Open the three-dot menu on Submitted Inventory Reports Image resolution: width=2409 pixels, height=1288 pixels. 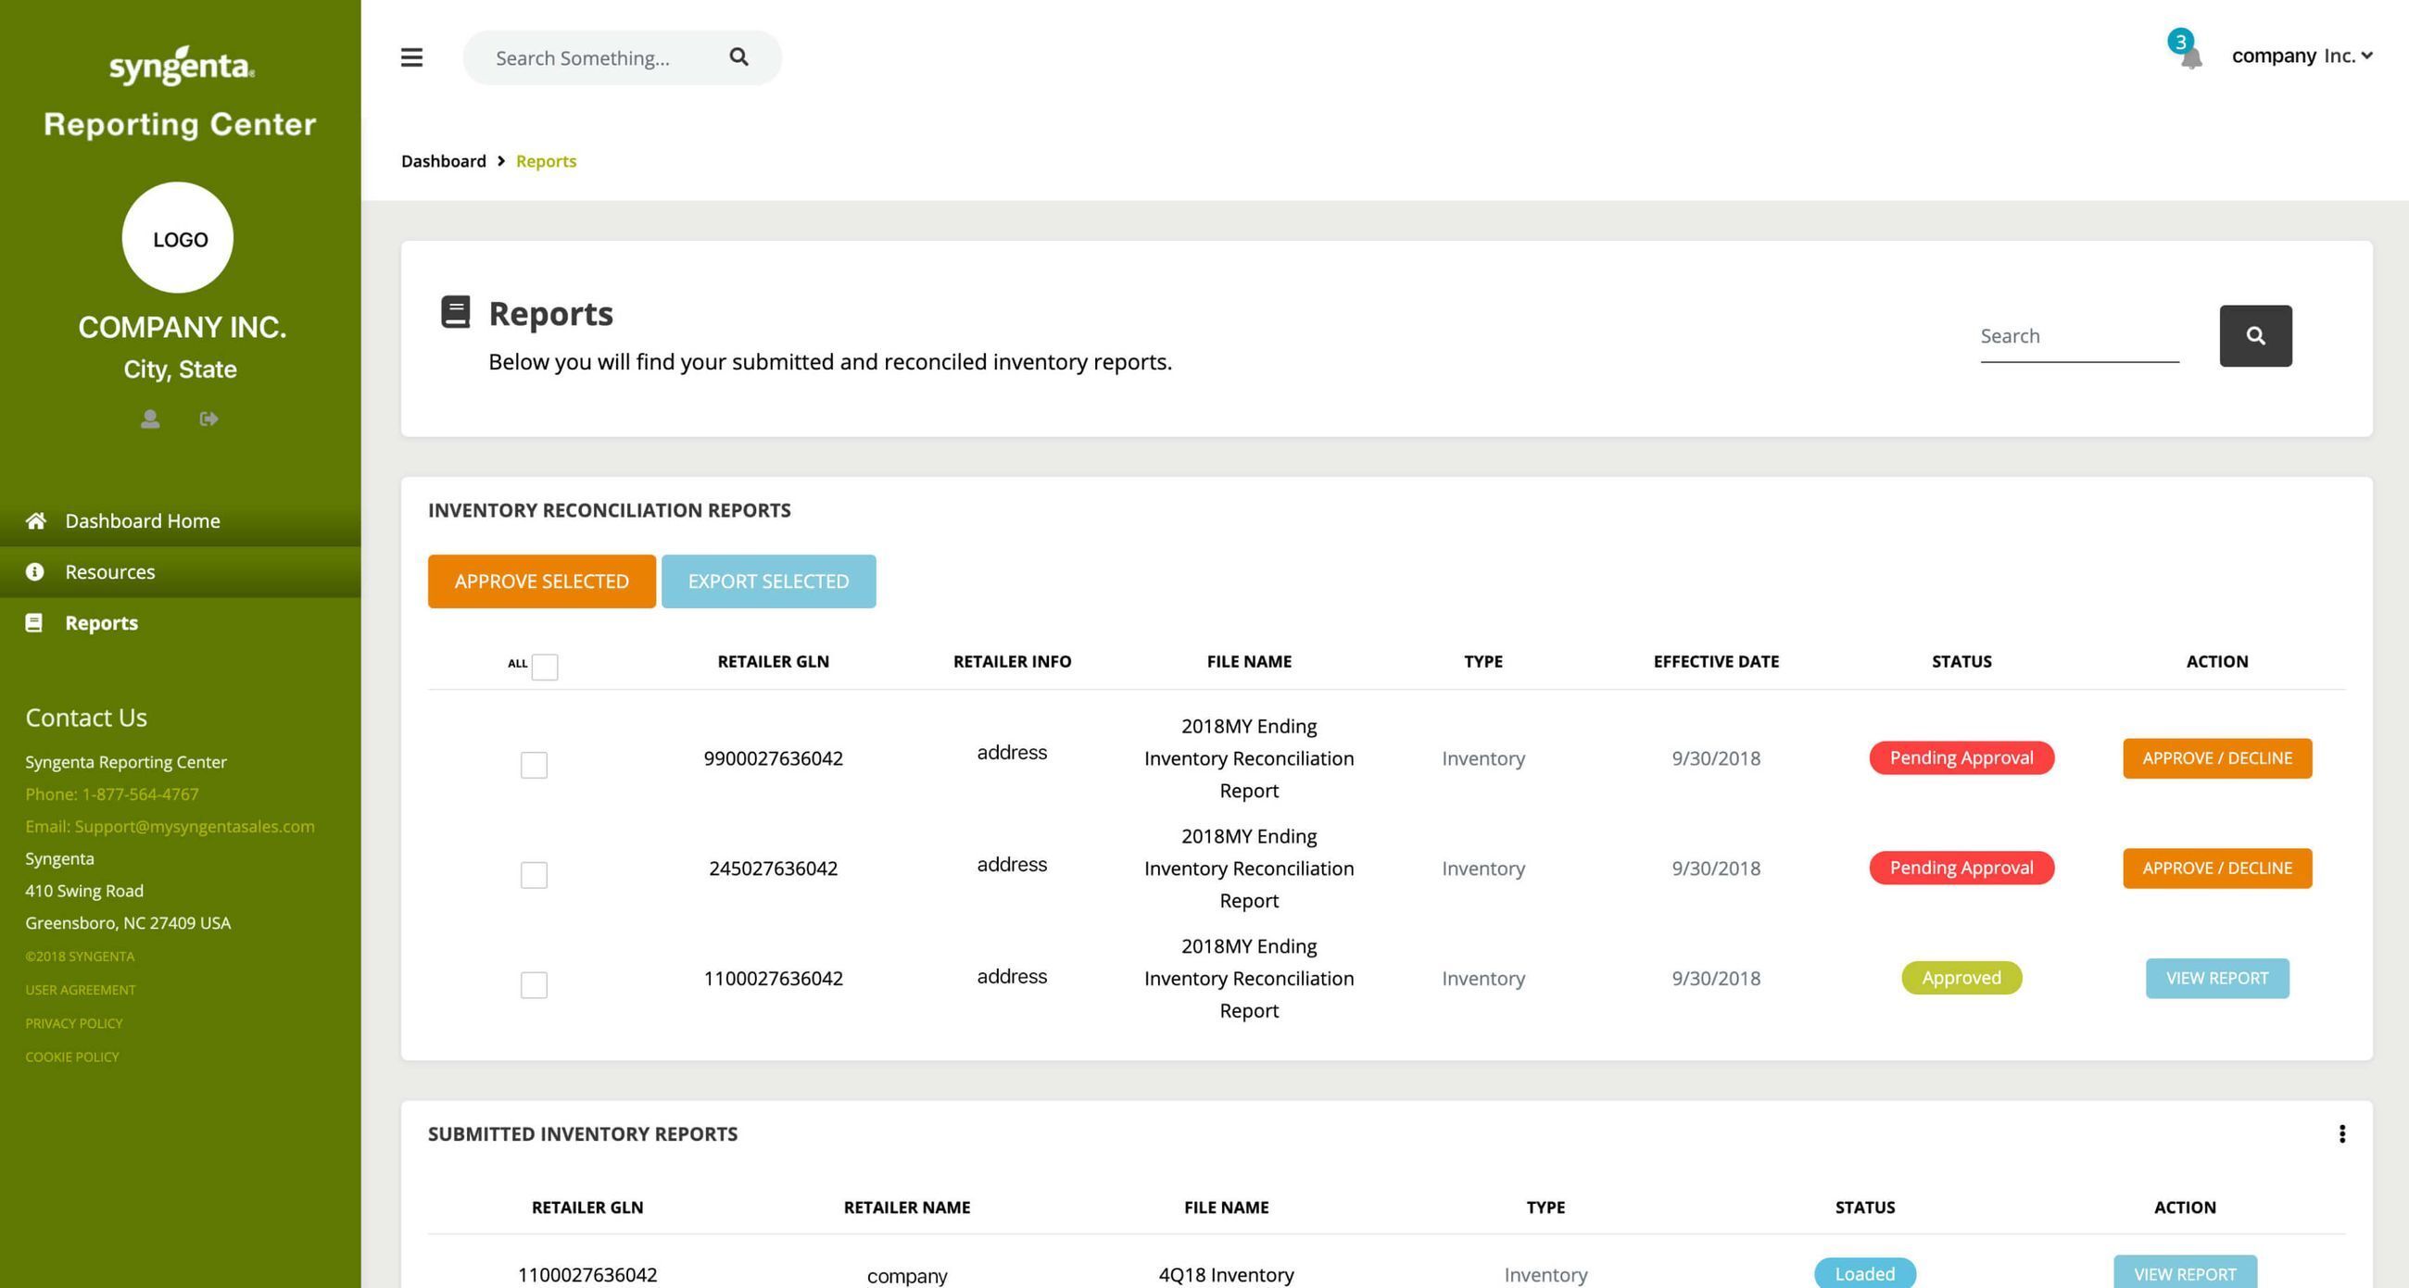click(x=2341, y=1133)
